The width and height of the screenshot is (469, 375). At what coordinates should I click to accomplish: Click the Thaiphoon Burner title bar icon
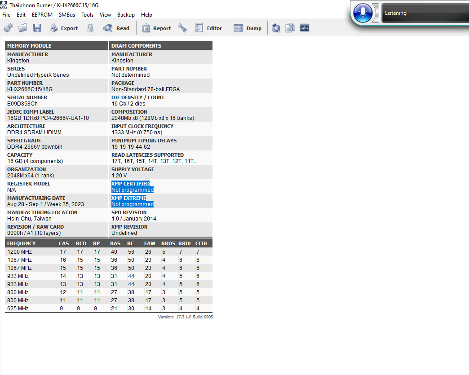[x=4, y=5]
